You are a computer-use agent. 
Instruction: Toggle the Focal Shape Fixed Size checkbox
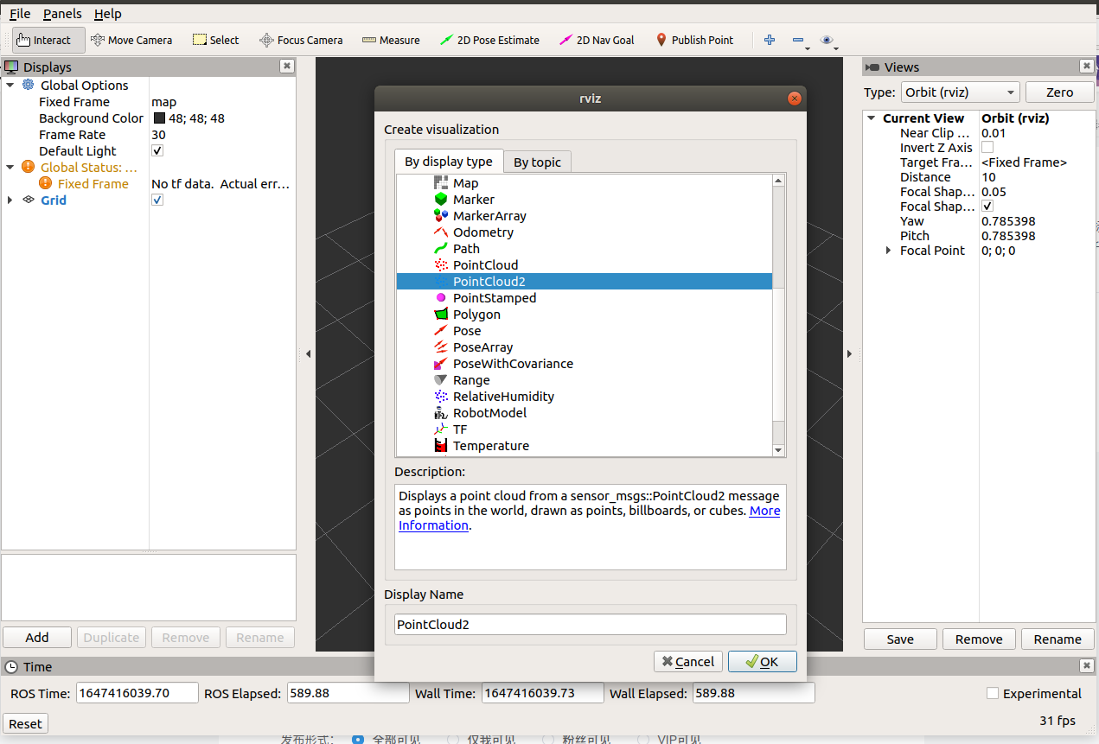[987, 207]
